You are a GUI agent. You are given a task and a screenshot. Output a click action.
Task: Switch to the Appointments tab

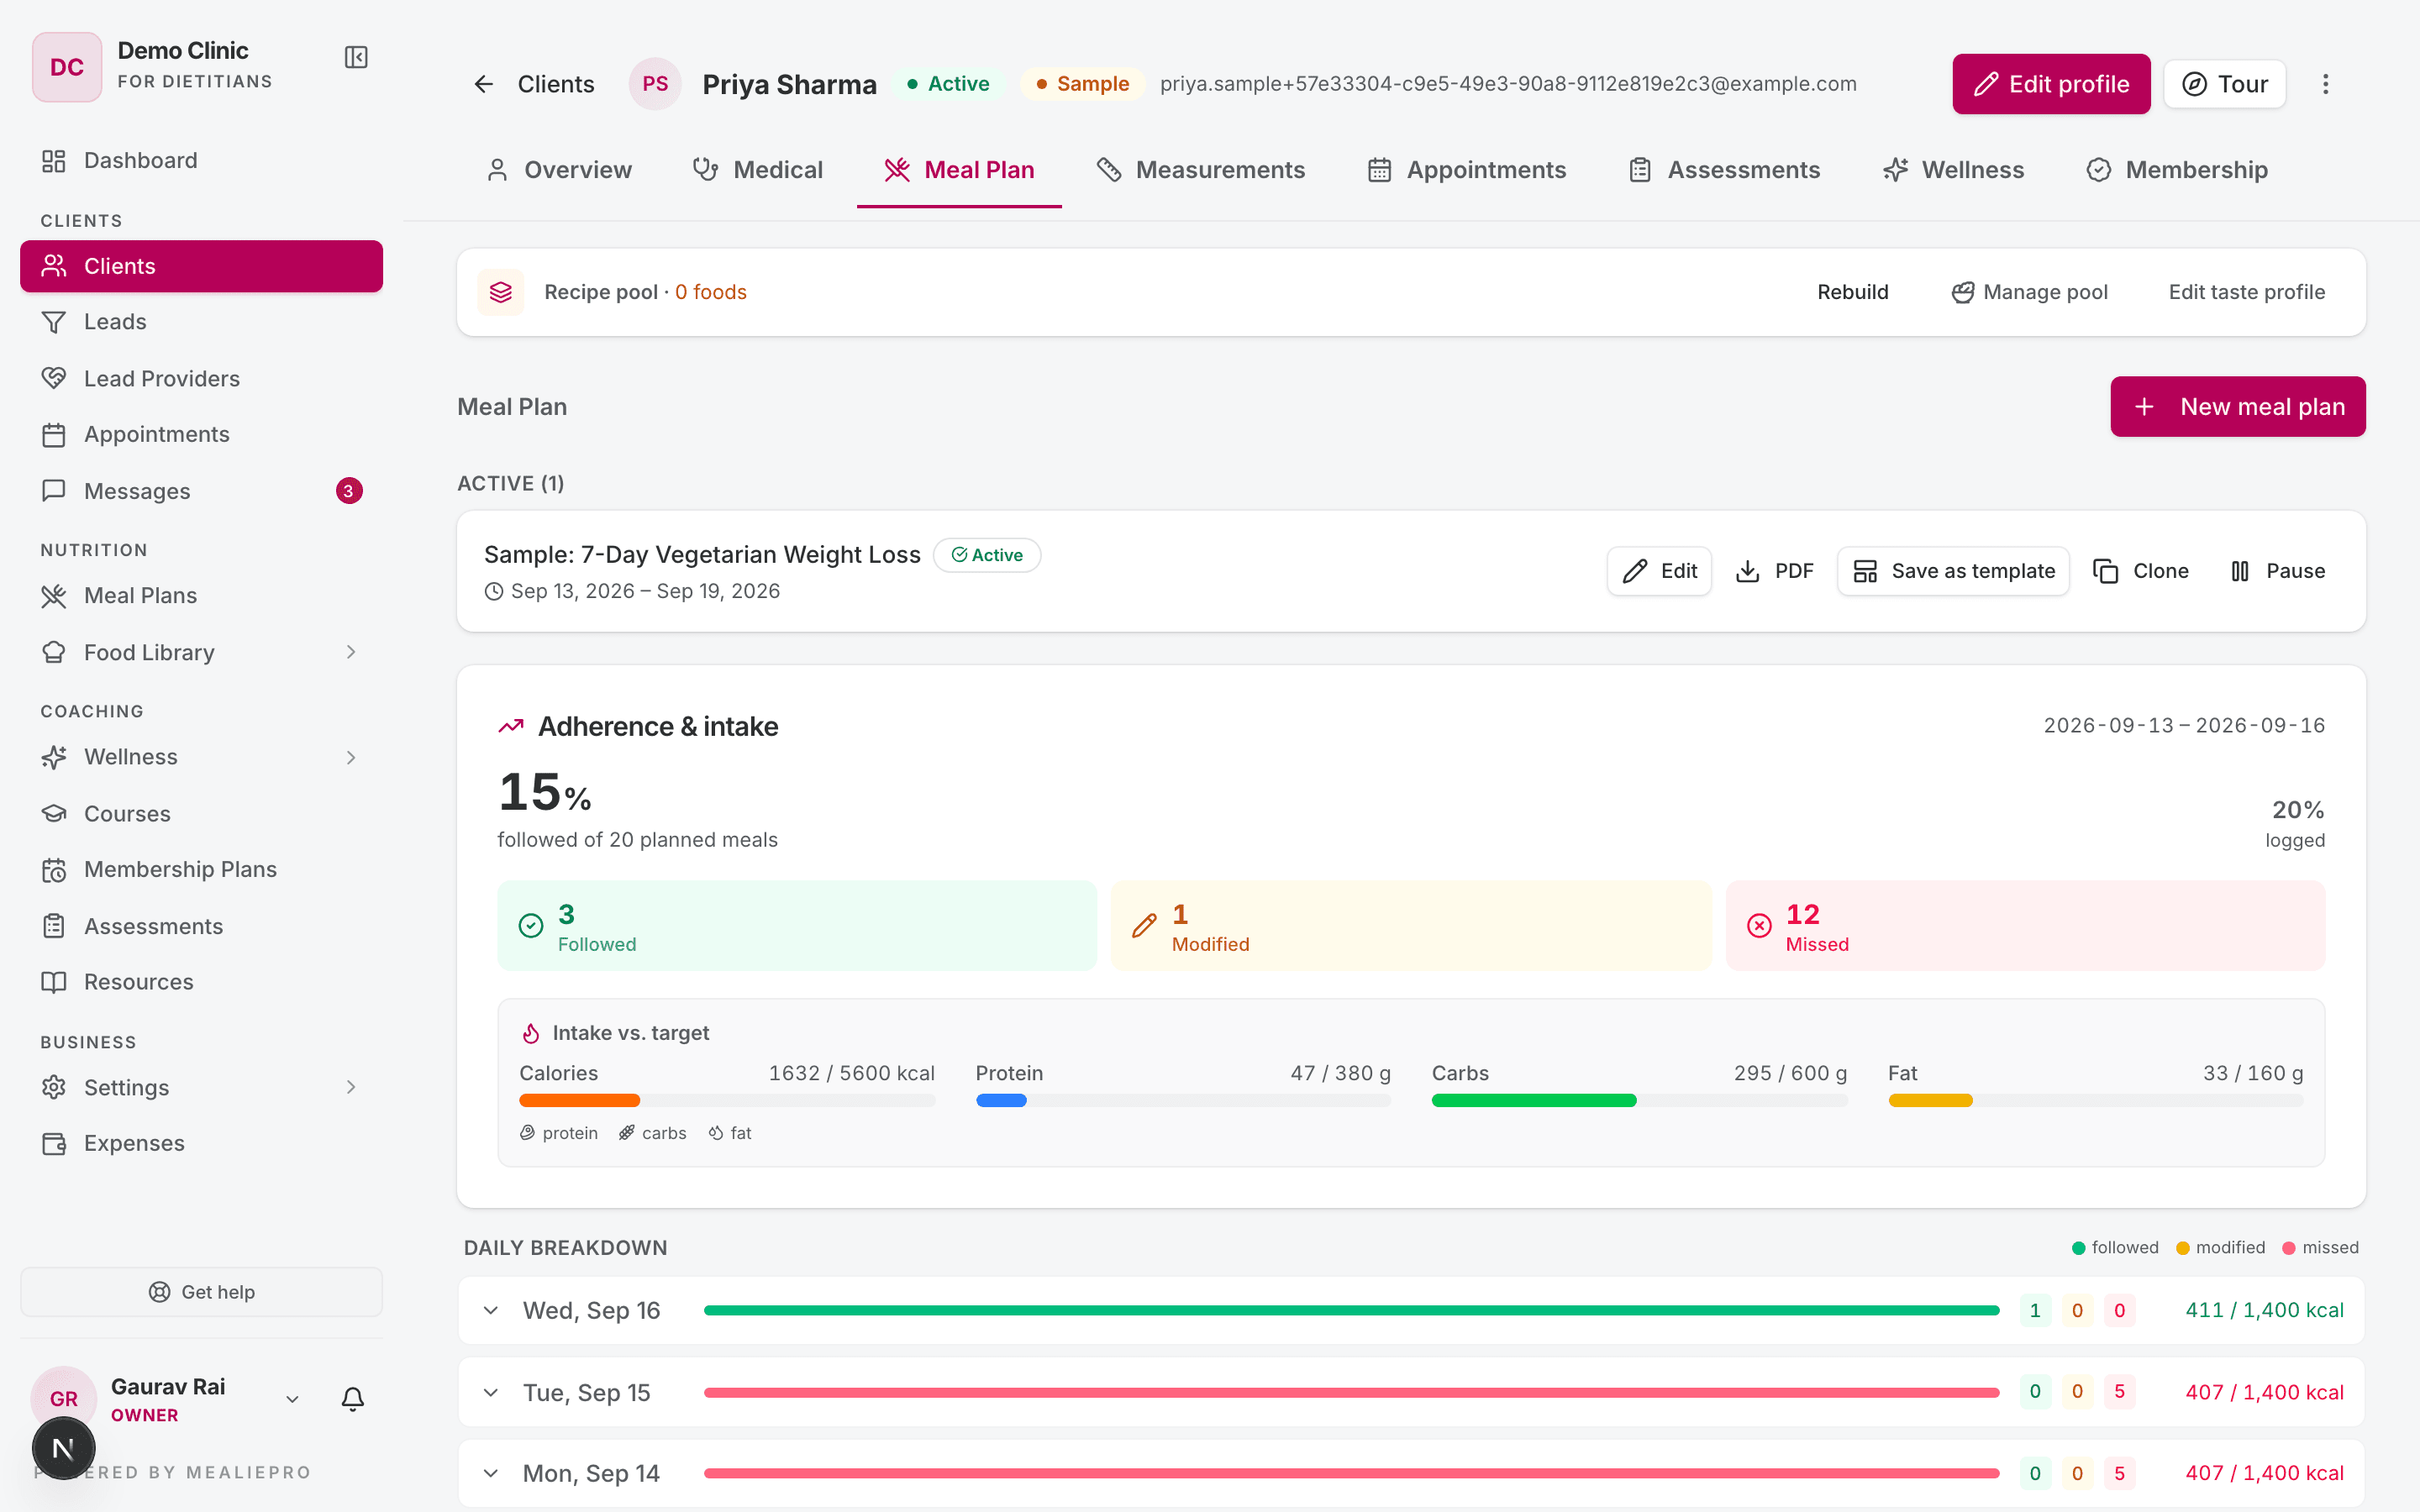click(1466, 170)
